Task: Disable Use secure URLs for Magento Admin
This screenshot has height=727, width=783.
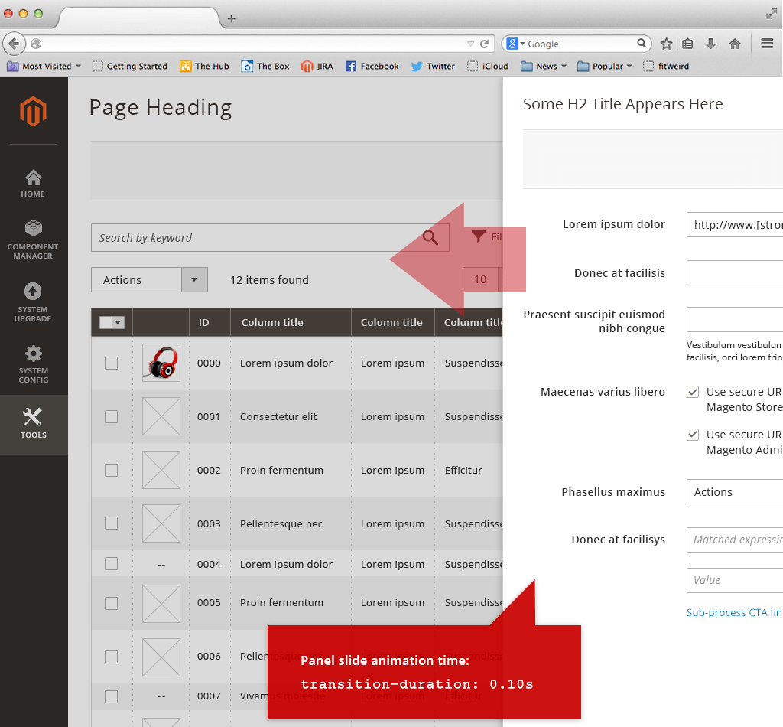Action: pyautogui.click(x=693, y=434)
